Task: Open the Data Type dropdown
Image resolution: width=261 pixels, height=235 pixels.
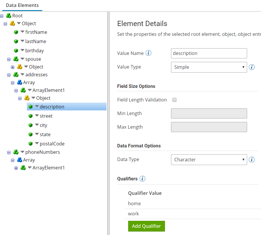Action: (209, 160)
